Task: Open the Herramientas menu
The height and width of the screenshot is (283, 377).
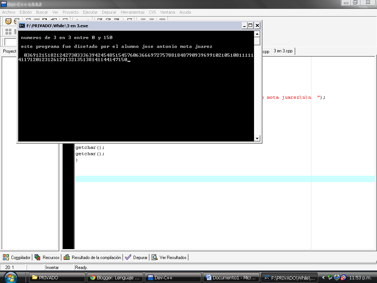Action: coord(132,12)
